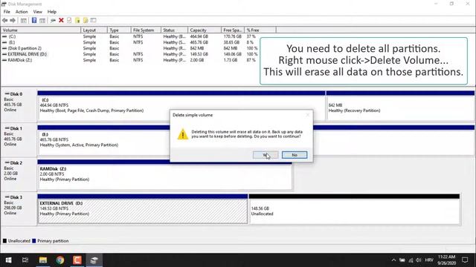The width and height of the screenshot is (476, 267).
Task: Sort by the Layout column header
Action: point(94,30)
